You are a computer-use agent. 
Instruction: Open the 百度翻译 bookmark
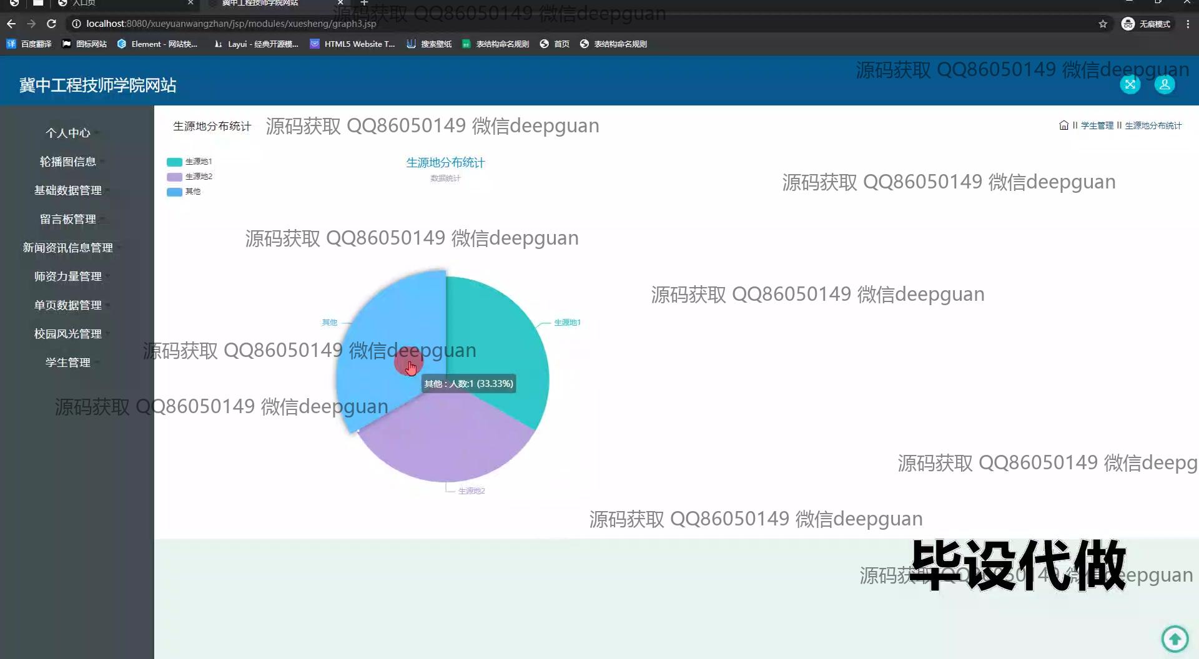point(29,44)
